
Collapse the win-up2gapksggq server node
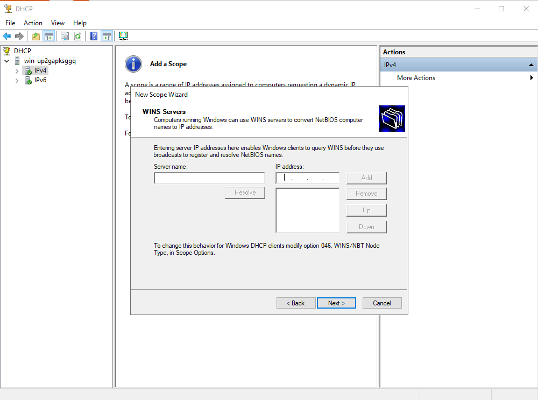click(7, 61)
